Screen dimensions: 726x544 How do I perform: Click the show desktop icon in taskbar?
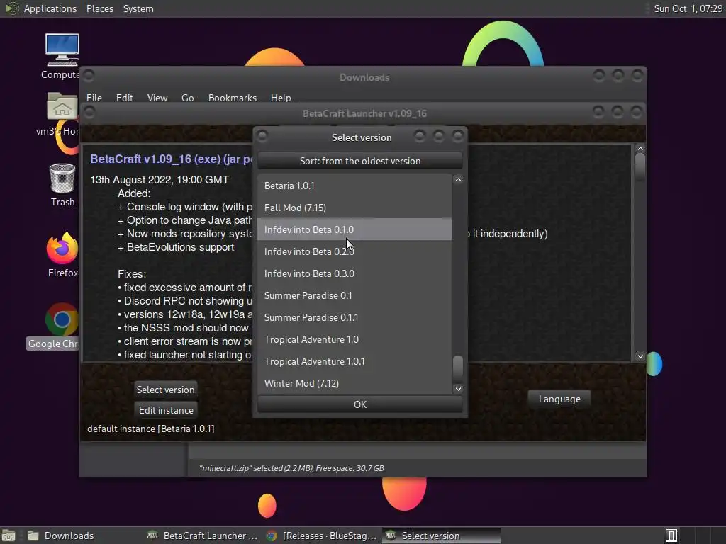point(9,535)
